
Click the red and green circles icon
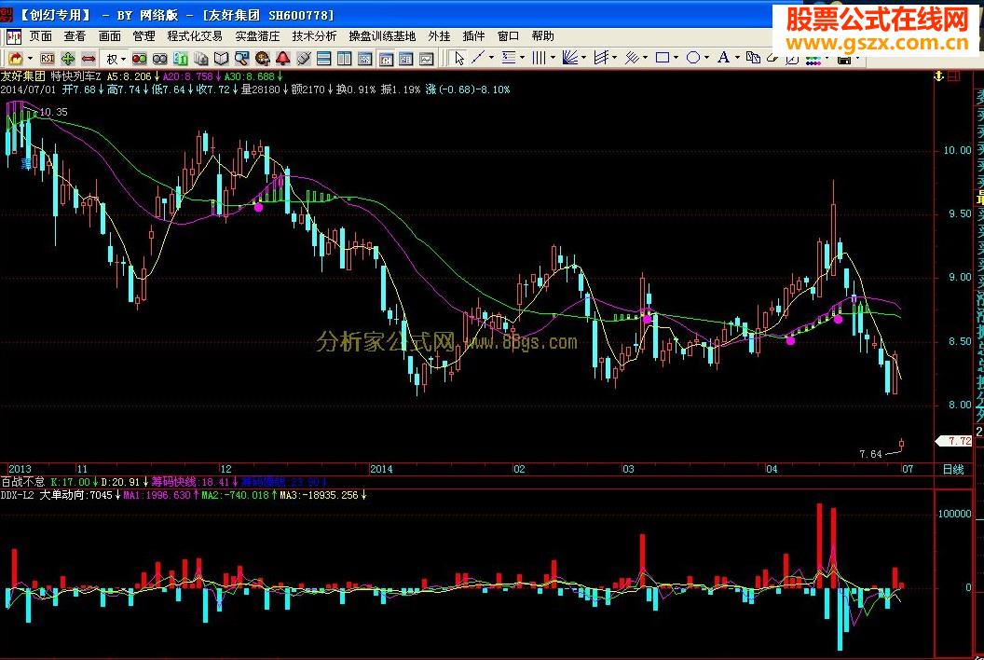click(140, 59)
